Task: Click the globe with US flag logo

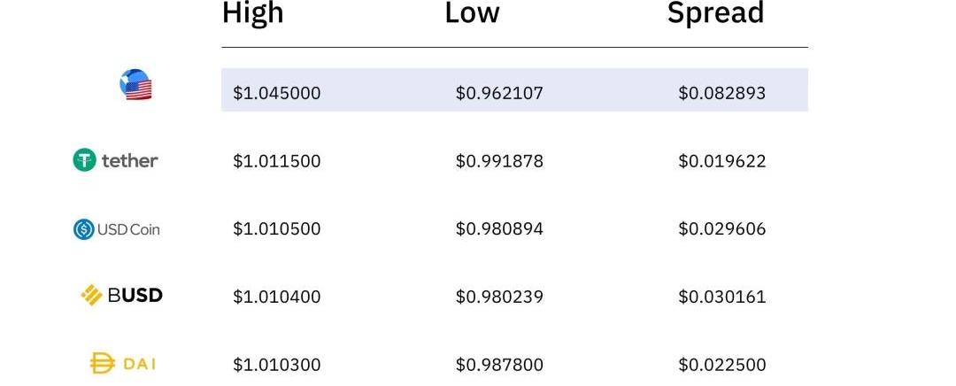Action: [x=136, y=85]
